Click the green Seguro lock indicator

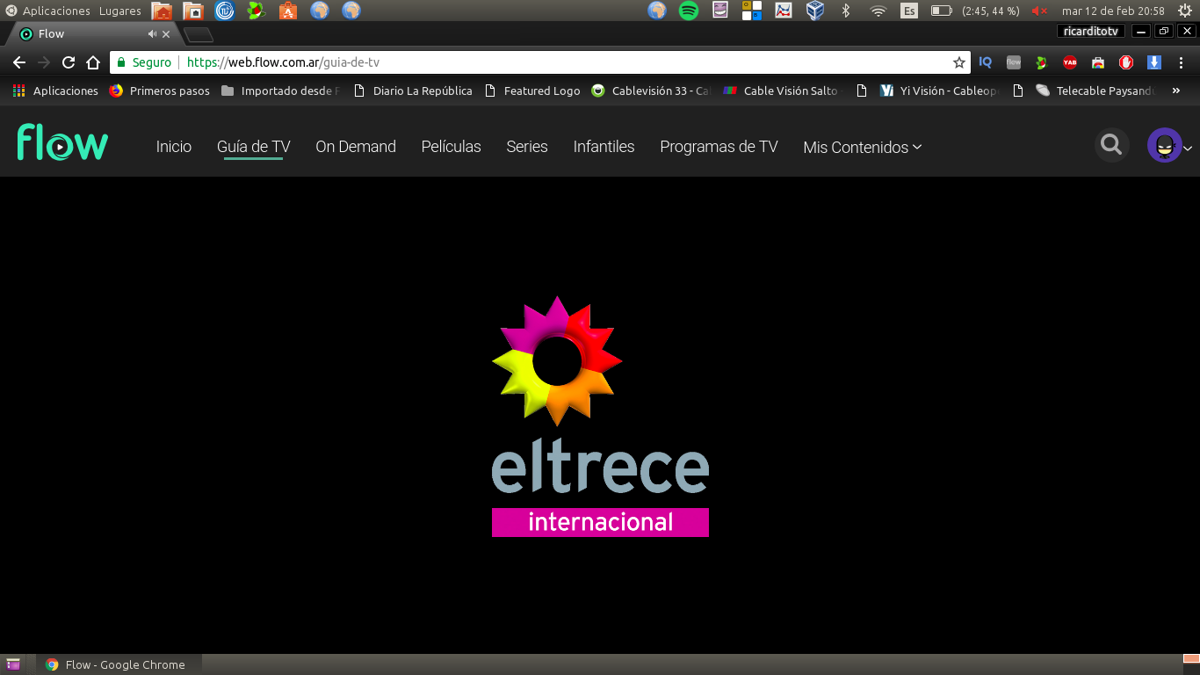(143, 62)
